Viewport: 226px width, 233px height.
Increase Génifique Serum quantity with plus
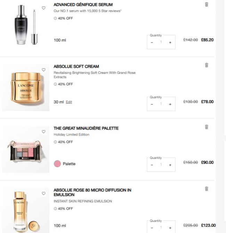(x=170, y=42)
